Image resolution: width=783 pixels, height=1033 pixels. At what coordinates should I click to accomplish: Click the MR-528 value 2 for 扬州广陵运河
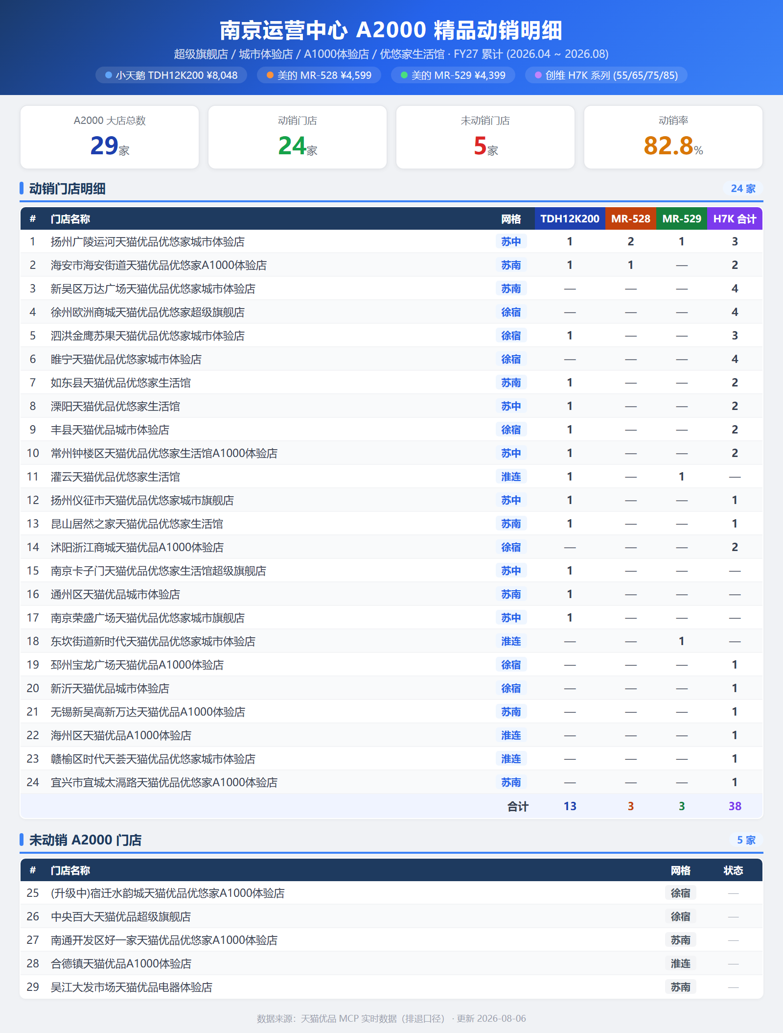click(x=631, y=241)
